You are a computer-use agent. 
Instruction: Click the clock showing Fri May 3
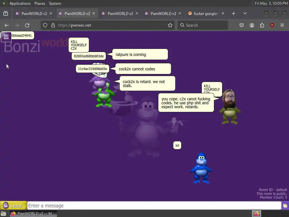tap(271, 3)
